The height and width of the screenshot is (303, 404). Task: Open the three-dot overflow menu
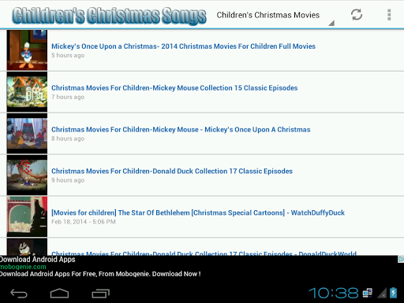coord(389,15)
